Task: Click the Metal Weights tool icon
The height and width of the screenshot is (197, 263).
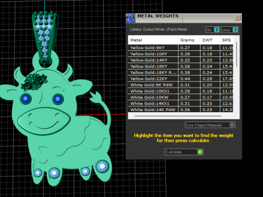Action: coord(130,18)
